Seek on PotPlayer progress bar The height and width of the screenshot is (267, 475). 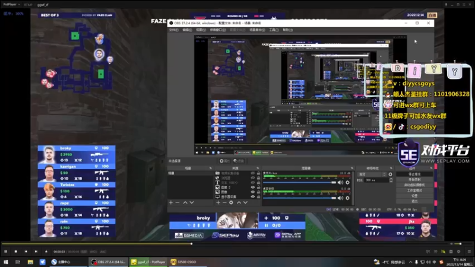[224, 244]
